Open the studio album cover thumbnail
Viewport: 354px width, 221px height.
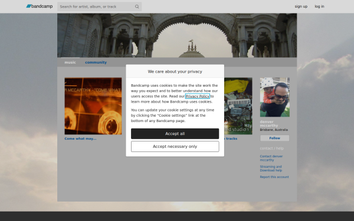coord(238,106)
